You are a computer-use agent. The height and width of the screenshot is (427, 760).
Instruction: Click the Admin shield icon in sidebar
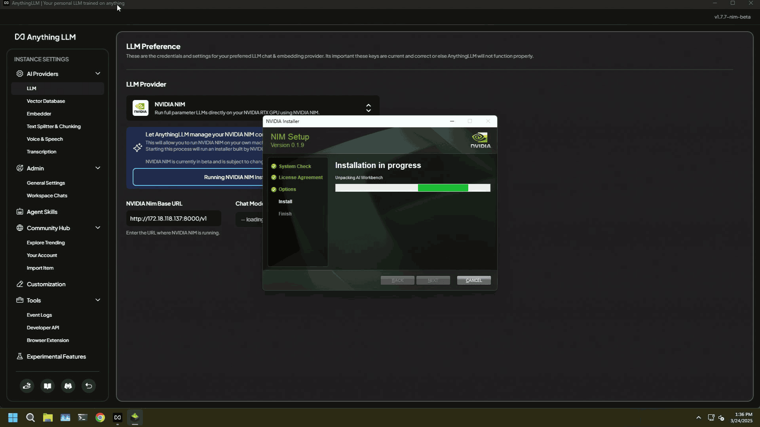pos(19,168)
